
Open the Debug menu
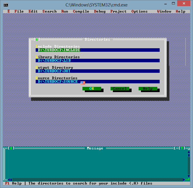(x=100, y=11)
